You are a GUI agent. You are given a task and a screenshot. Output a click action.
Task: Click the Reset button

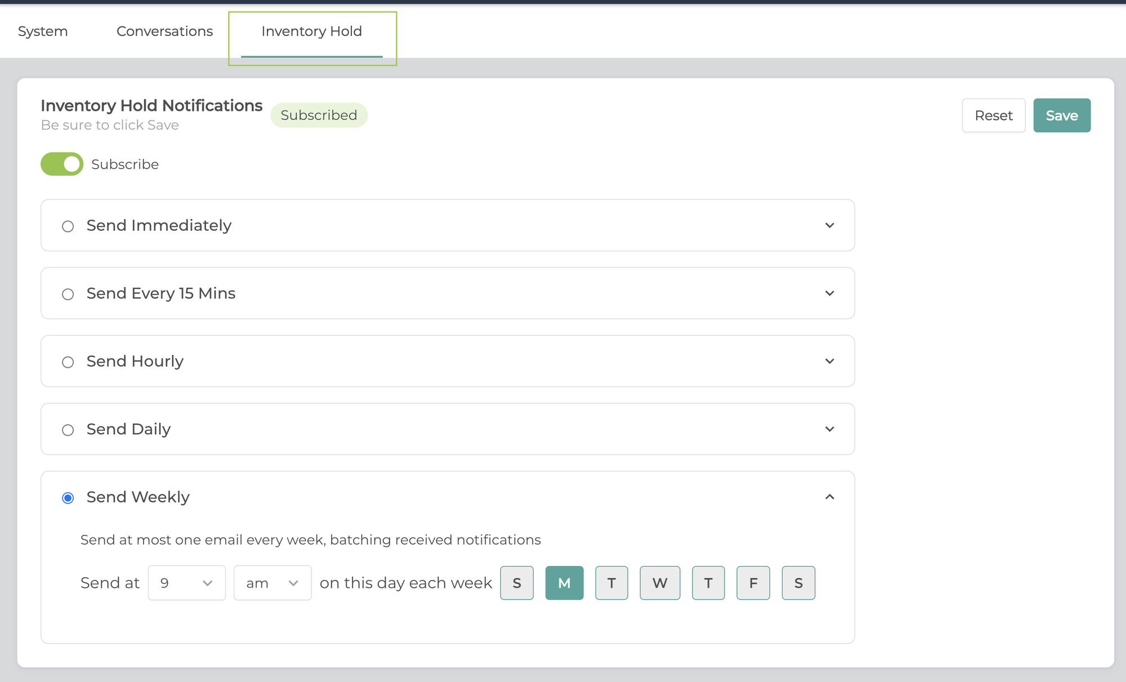[x=993, y=115]
